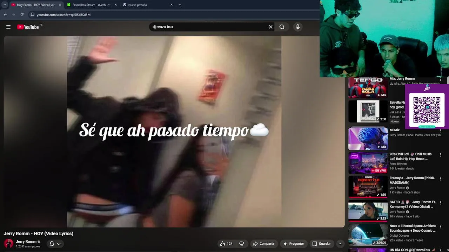Clear the search box text
The height and width of the screenshot is (252, 449).
270,27
